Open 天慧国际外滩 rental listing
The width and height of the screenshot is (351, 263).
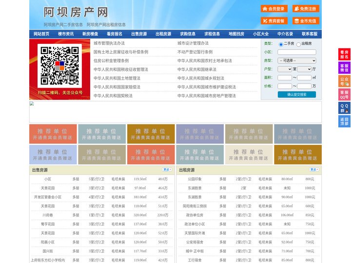click(195, 233)
